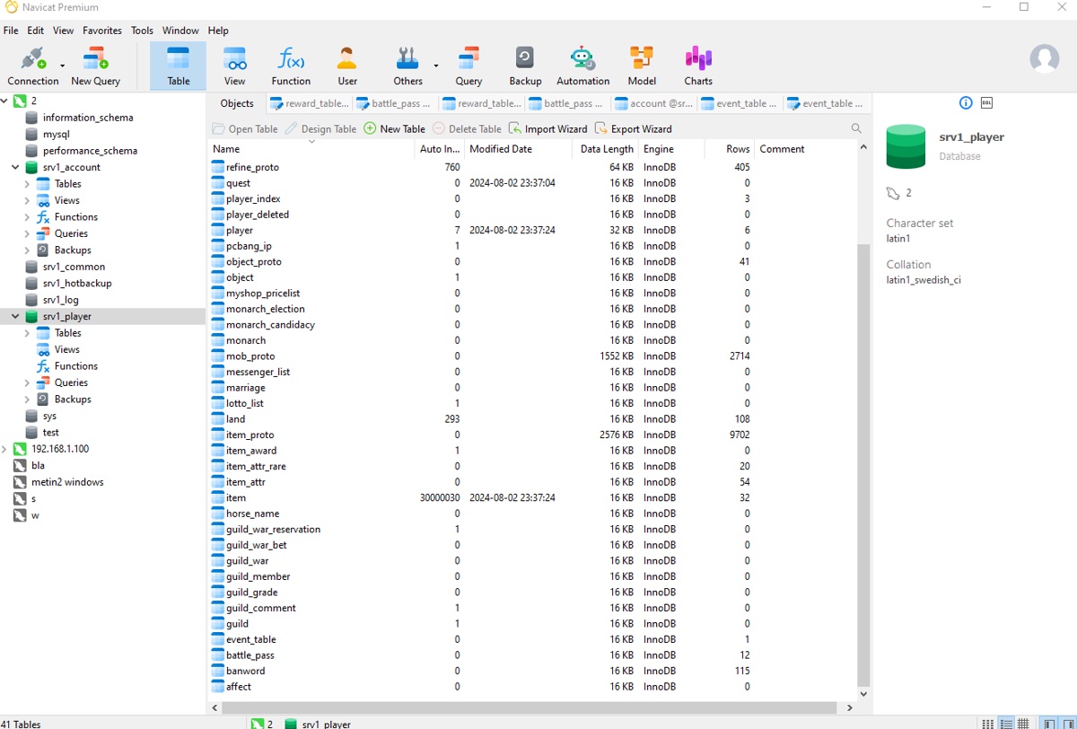Collapse the srv1_player database node
The height and width of the screenshot is (729, 1077).
15,316
